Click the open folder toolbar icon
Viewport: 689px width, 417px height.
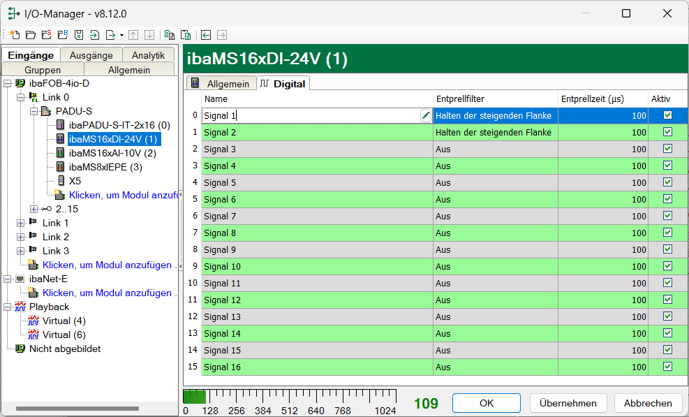tap(30, 34)
